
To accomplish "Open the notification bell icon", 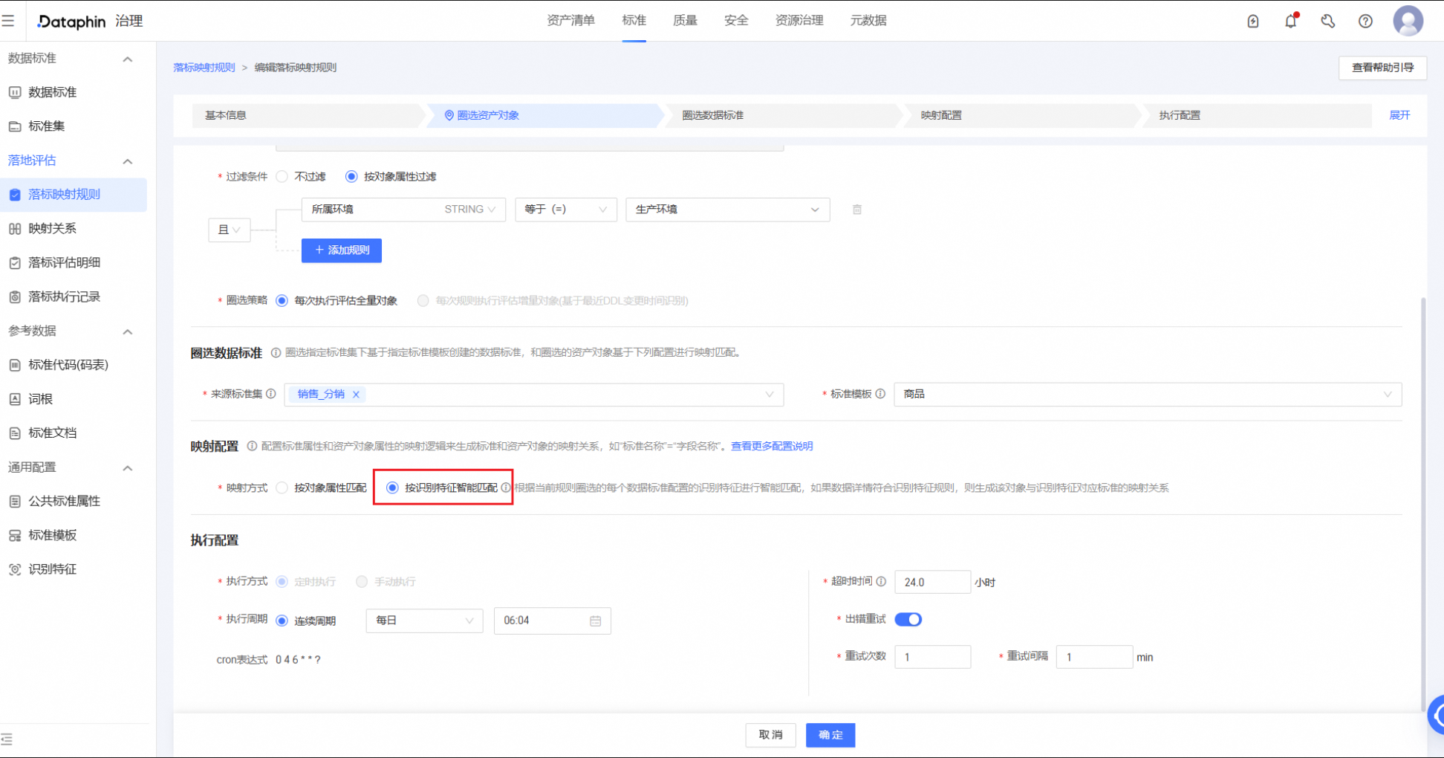I will coord(1291,21).
